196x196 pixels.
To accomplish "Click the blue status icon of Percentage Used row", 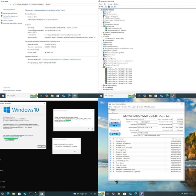I will point(111,150).
